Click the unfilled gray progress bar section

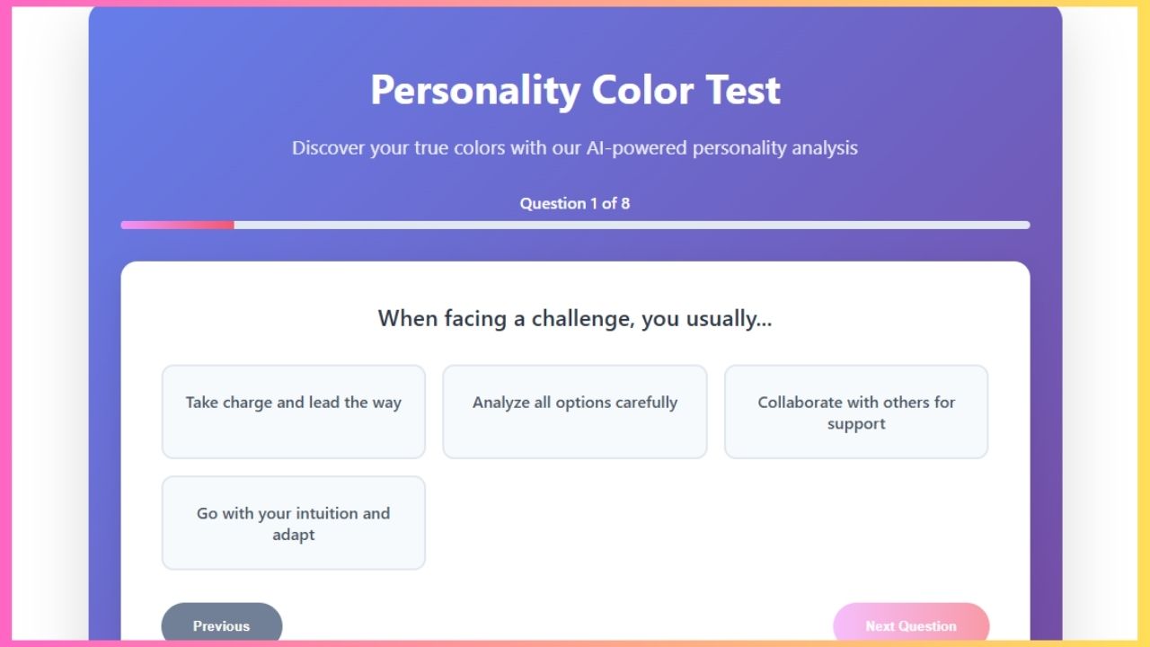pos(629,225)
